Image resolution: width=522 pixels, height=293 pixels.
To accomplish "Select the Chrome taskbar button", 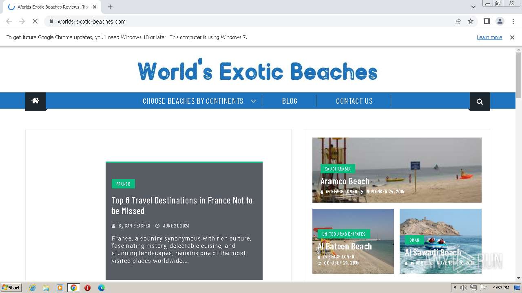I will pos(74,288).
